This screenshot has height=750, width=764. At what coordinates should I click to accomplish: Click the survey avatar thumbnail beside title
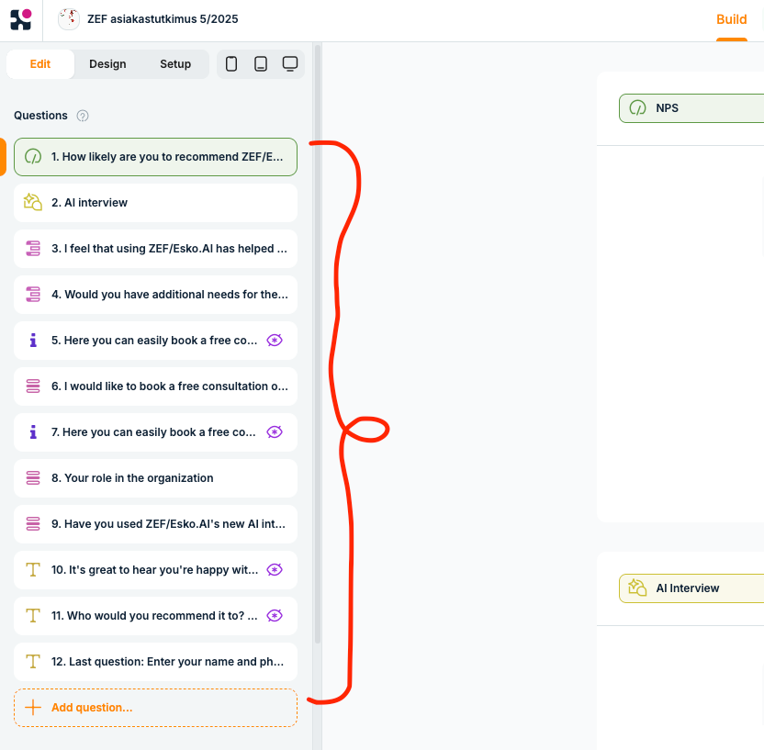(69, 19)
